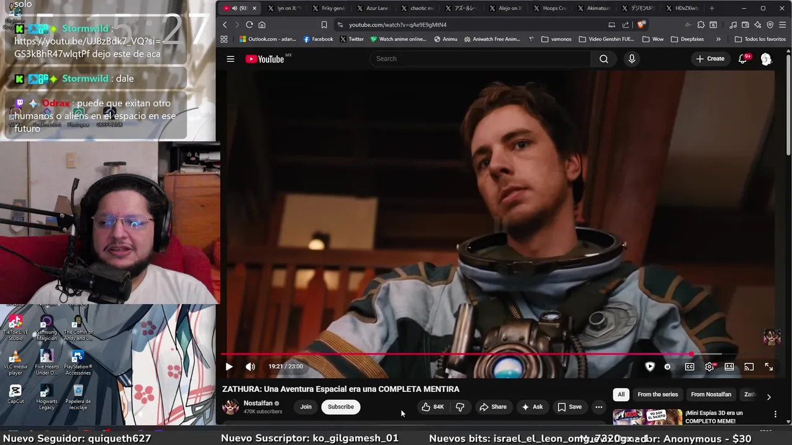Open the Todos los favoritos folder
Screen dimensions: 792x445
tap(760, 39)
